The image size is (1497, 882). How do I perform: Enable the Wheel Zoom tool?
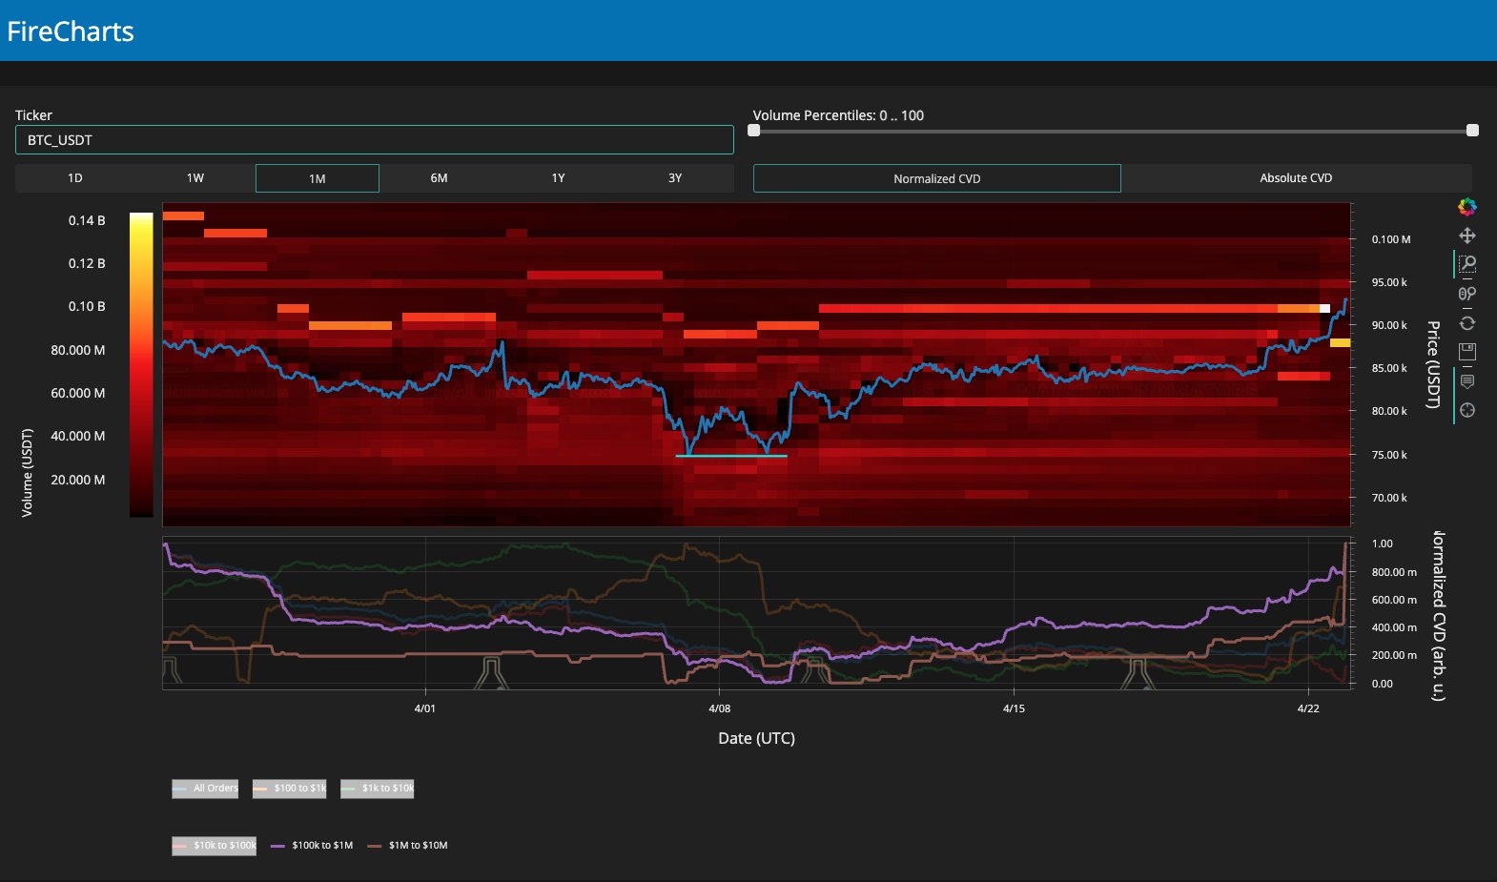coord(1466,294)
